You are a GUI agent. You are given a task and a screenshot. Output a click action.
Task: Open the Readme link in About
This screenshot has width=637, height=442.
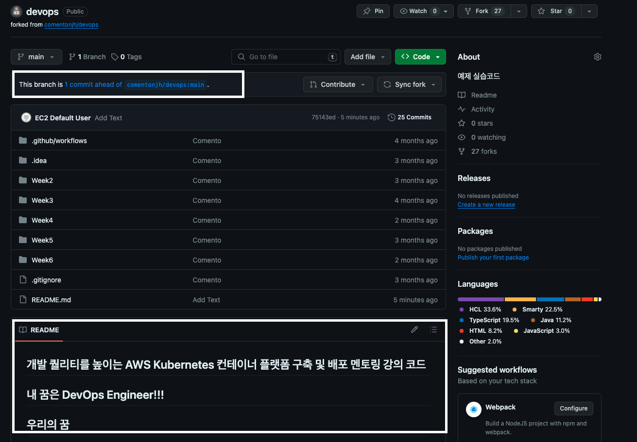[x=477, y=95]
